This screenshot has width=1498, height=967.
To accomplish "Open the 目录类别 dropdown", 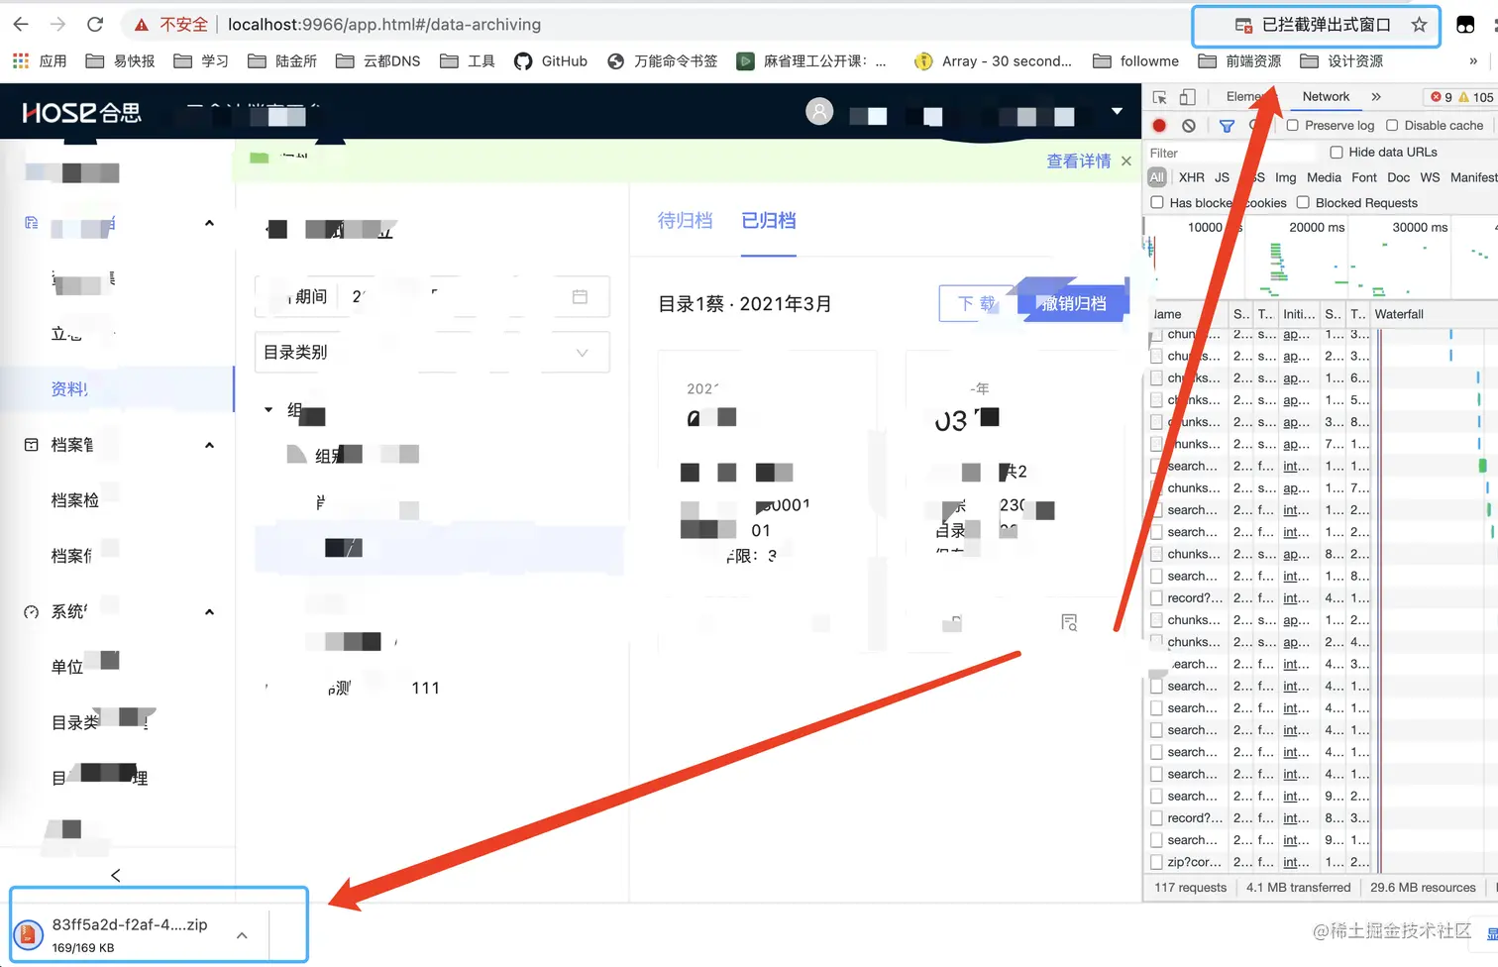I will tap(432, 352).
